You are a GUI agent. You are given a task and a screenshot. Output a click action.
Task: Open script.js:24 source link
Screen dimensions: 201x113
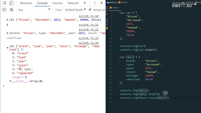[x=89, y=43]
